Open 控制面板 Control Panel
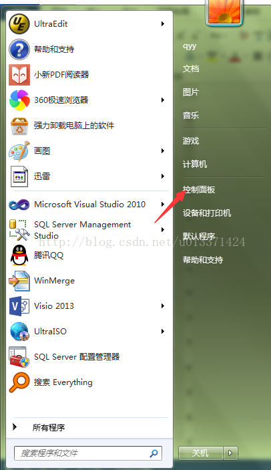The height and width of the screenshot is (470, 271). pyautogui.click(x=199, y=189)
